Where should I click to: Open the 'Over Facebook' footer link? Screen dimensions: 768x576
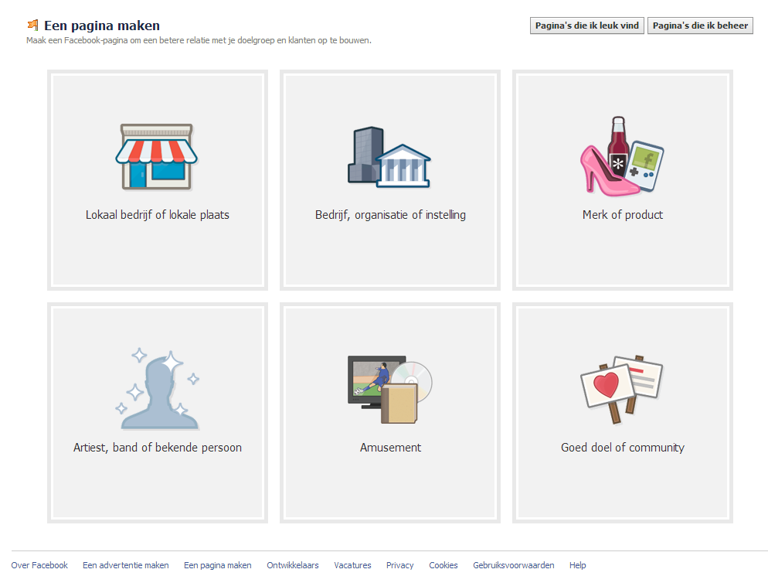point(39,565)
